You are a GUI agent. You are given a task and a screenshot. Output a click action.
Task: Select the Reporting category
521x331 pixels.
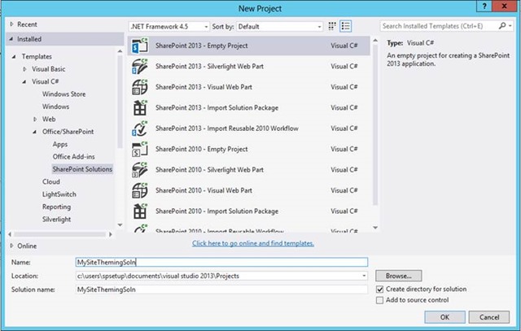(x=56, y=207)
